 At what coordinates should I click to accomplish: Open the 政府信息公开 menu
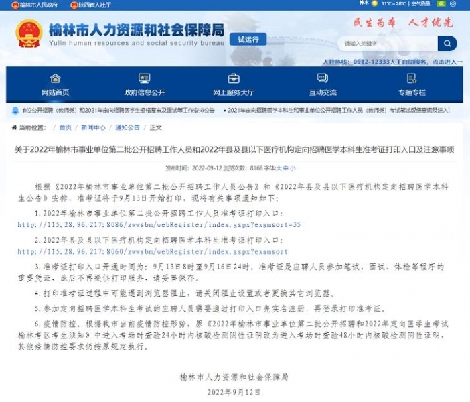click(145, 92)
